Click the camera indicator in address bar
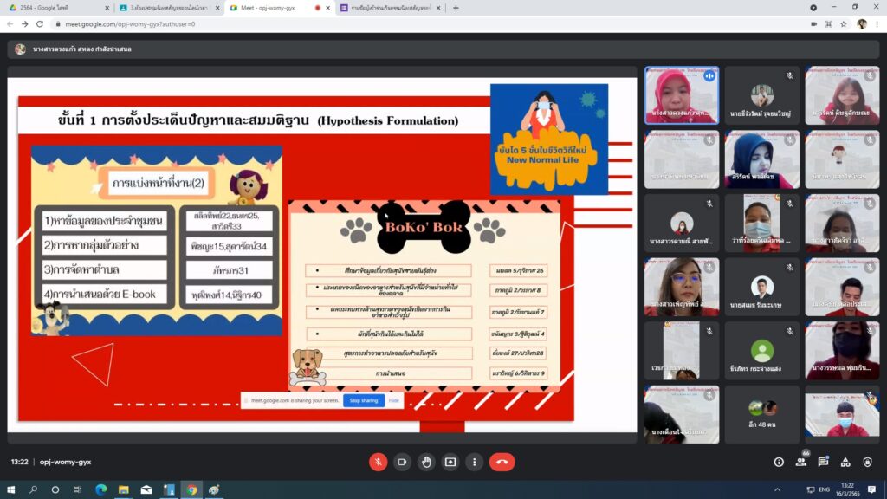887x499 pixels. click(813, 23)
